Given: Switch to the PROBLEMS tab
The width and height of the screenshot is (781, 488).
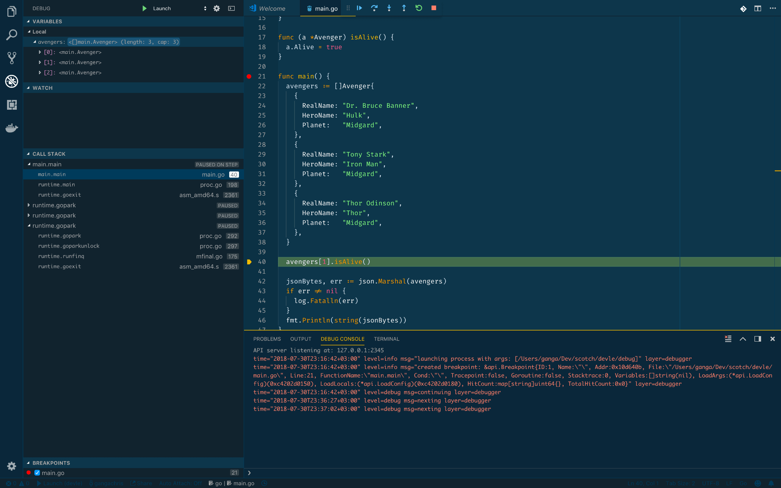Looking at the screenshot, I should click(267, 338).
